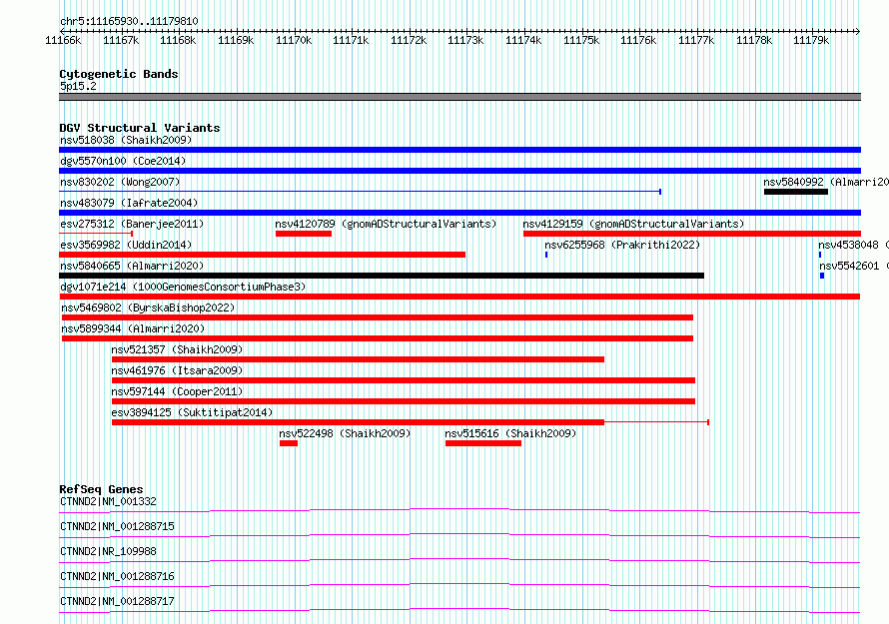The height and width of the screenshot is (624, 889).
Task: Click the nsv461976 (Itsara2009) label
Action: pyautogui.click(x=177, y=370)
